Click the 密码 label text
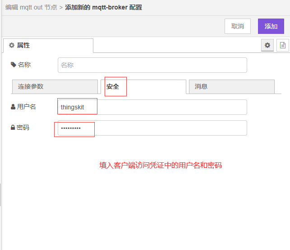 [23, 128]
